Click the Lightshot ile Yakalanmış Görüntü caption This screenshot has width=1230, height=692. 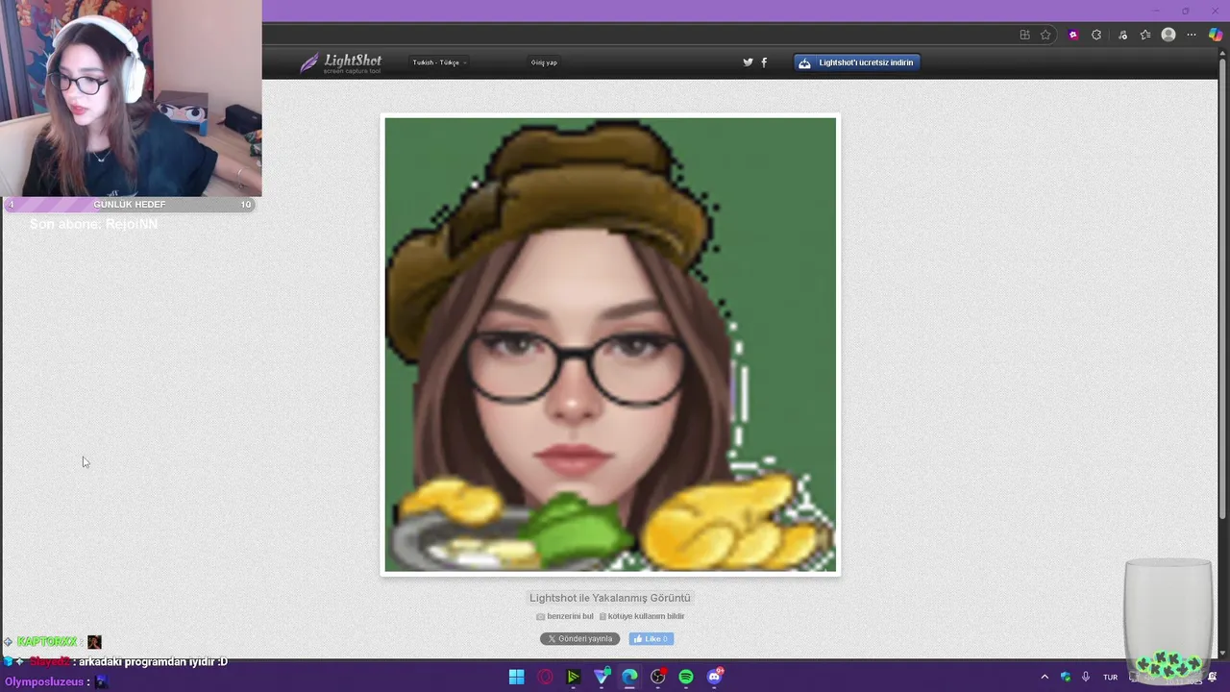click(610, 598)
